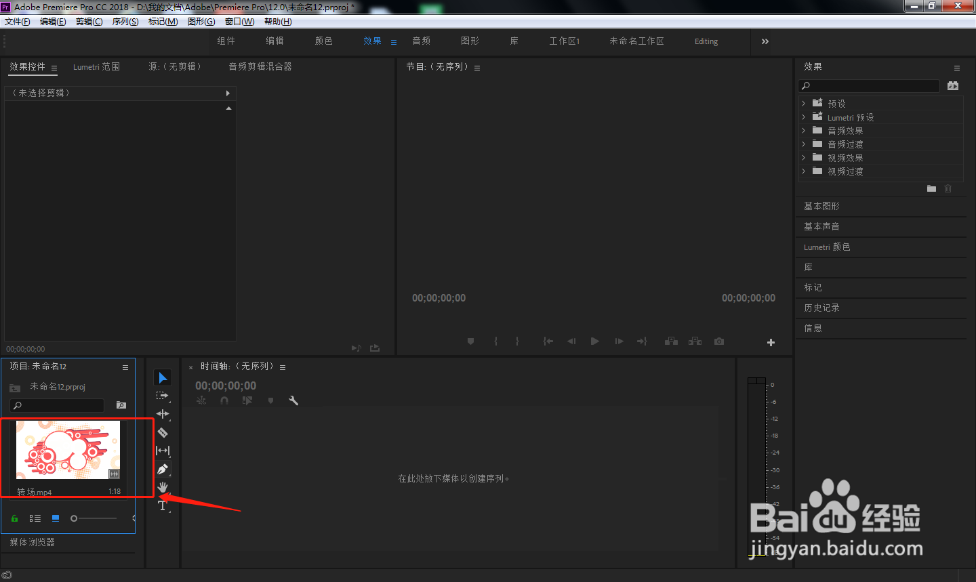The height and width of the screenshot is (582, 976).
Task: Select the Hand tool
Action: (x=163, y=487)
